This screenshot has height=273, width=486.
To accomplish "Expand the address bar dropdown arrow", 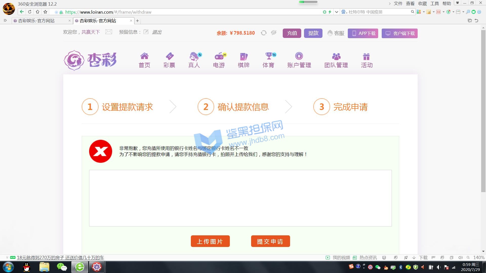I will [x=336, y=12].
